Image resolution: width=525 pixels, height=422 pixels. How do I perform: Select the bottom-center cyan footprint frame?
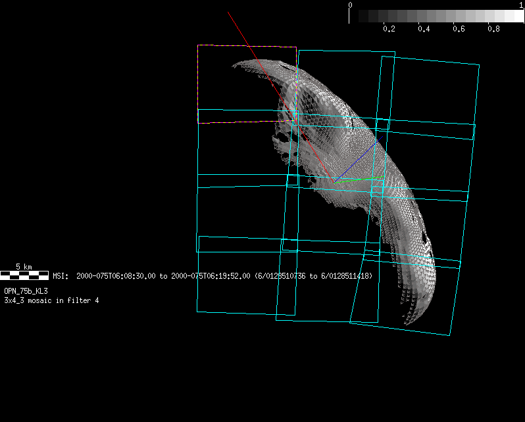[x=327, y=320]
